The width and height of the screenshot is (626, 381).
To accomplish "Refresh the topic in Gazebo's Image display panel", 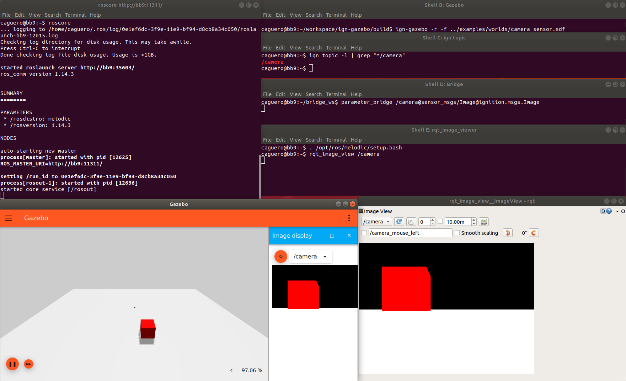I will tap(280, 256).
